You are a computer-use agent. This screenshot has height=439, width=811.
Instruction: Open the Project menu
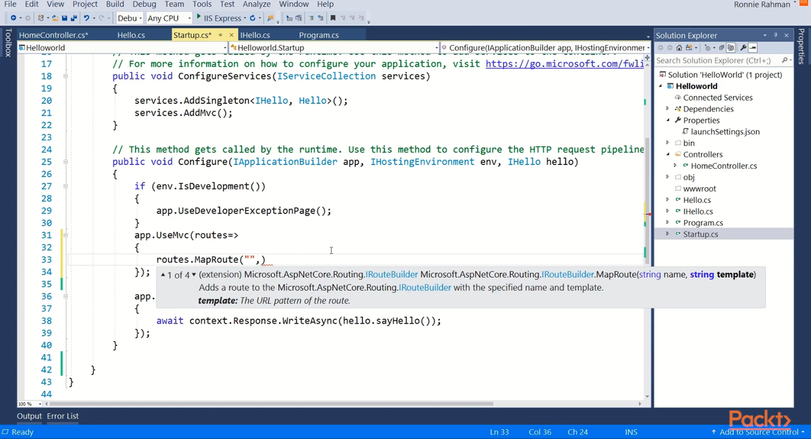[85, 4]
